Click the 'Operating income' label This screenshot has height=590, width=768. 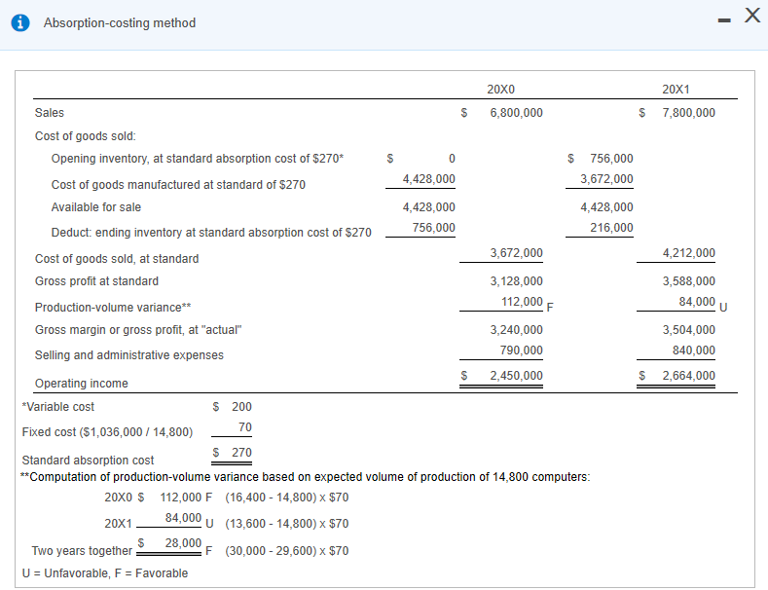tap(82, 384)
